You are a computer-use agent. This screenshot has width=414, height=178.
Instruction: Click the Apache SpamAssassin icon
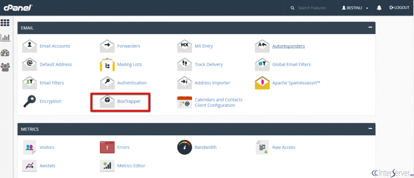(262, 83)
